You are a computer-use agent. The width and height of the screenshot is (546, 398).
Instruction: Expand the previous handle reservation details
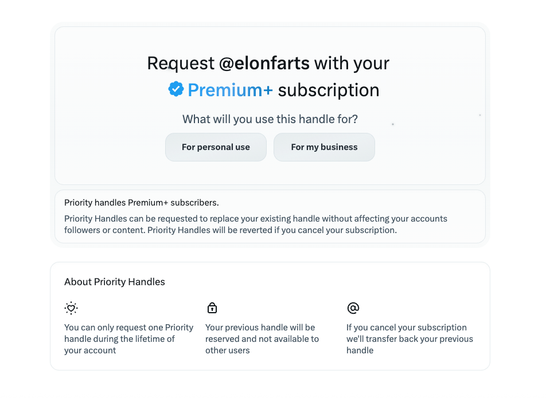[x=262, y=338]
